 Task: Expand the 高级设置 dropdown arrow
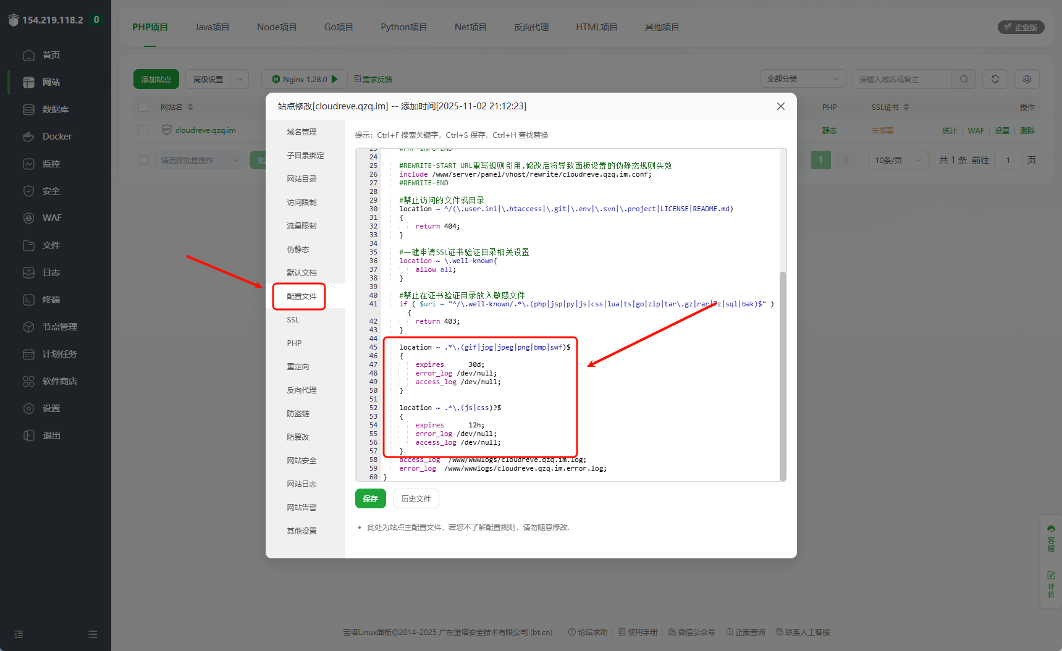pyautogui.click(x=240, y=79)
